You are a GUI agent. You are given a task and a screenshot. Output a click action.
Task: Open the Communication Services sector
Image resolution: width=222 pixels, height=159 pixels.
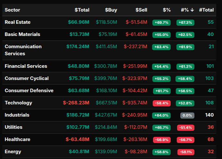(x=23, y=50)
